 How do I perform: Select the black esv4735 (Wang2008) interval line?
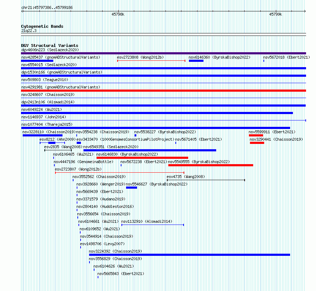tap(206, 180)
